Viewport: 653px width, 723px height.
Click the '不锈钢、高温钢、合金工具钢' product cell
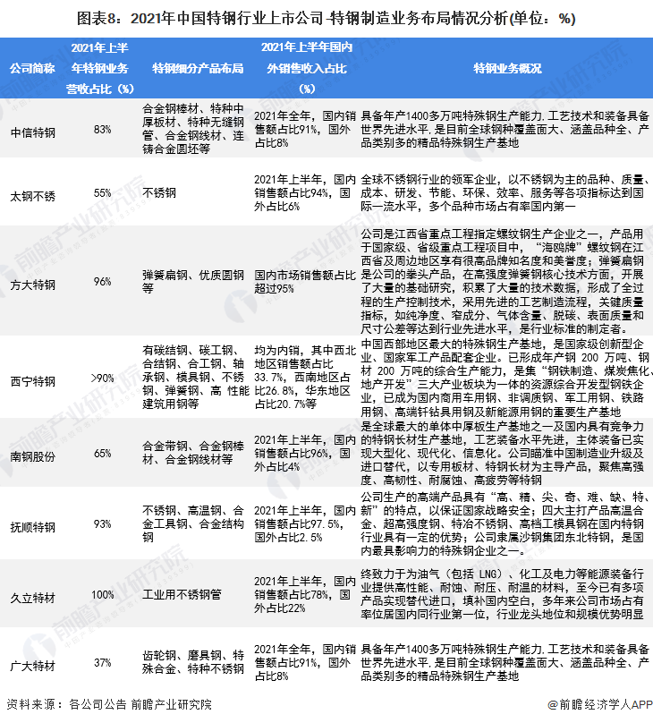193,523
